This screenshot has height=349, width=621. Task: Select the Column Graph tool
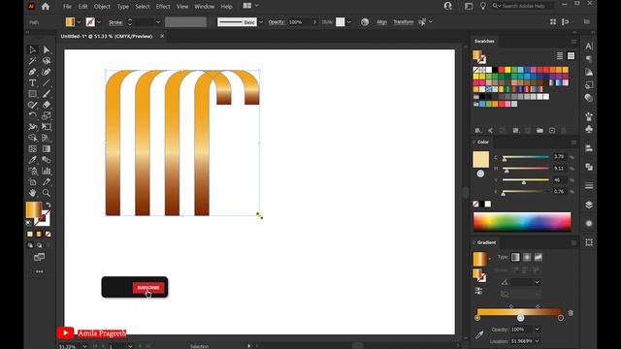(x=47, y=171)
